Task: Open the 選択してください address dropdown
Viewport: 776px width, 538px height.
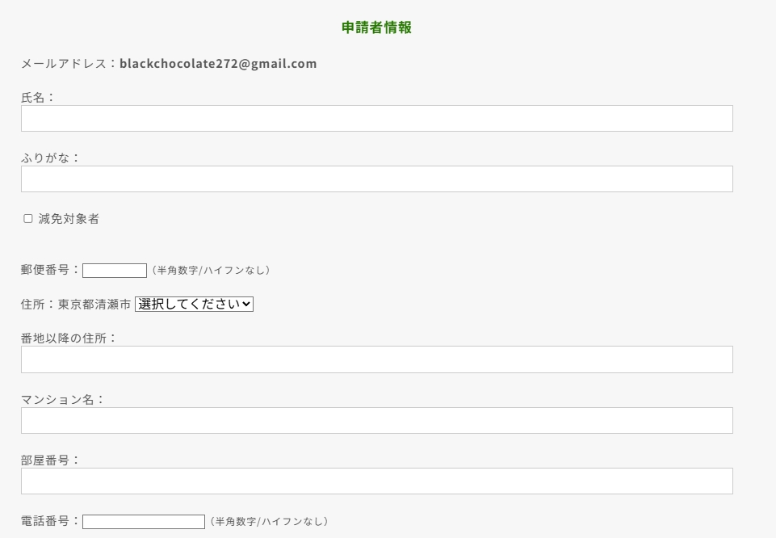Action: 194,305
